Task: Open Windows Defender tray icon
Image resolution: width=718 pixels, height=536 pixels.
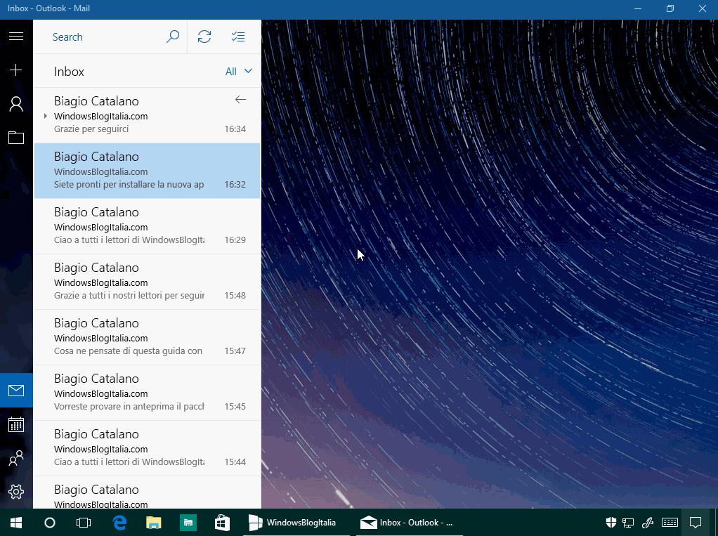Action: pos(611,522)
